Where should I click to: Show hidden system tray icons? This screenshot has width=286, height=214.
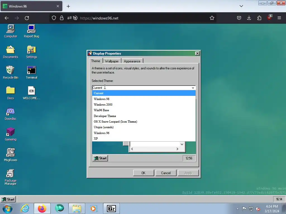pos(237,209)
